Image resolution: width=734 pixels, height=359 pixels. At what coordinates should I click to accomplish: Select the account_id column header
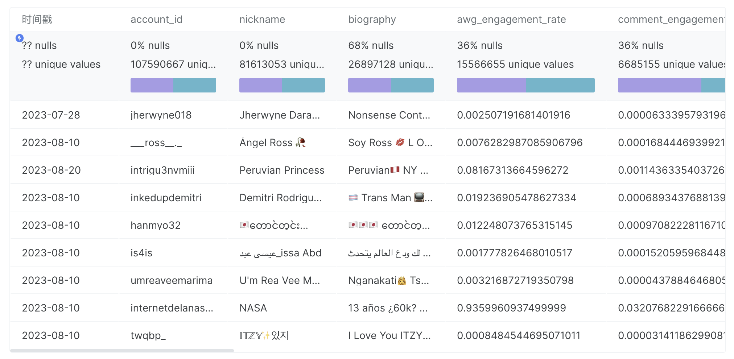[x=156, y=19]
